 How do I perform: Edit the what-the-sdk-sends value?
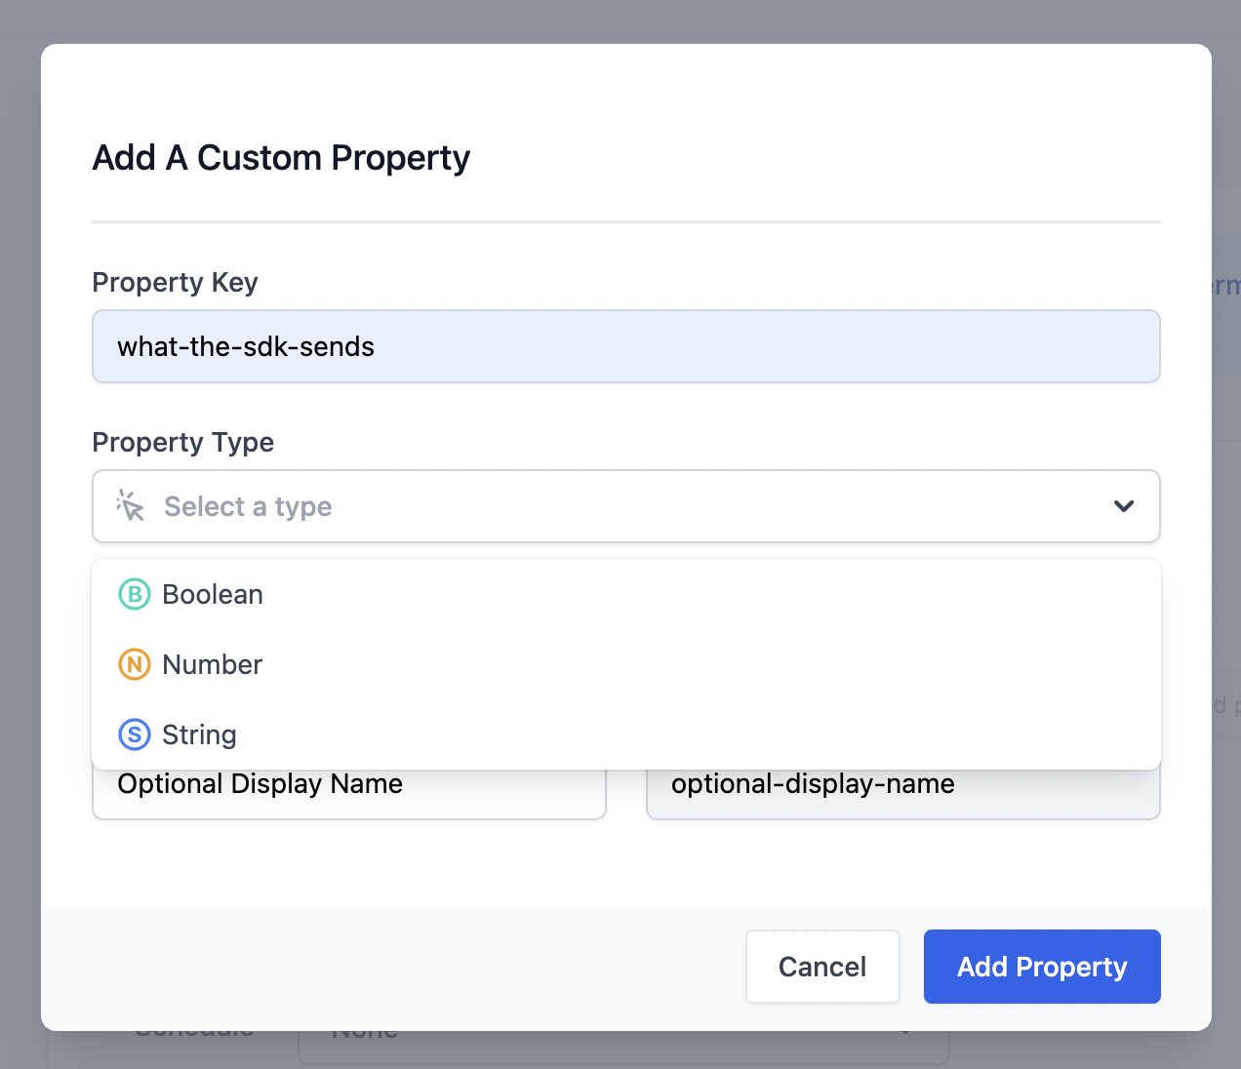point(245,346)
